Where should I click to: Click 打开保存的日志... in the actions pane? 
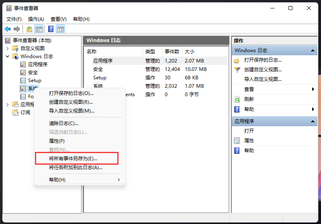tap(263, 60)
